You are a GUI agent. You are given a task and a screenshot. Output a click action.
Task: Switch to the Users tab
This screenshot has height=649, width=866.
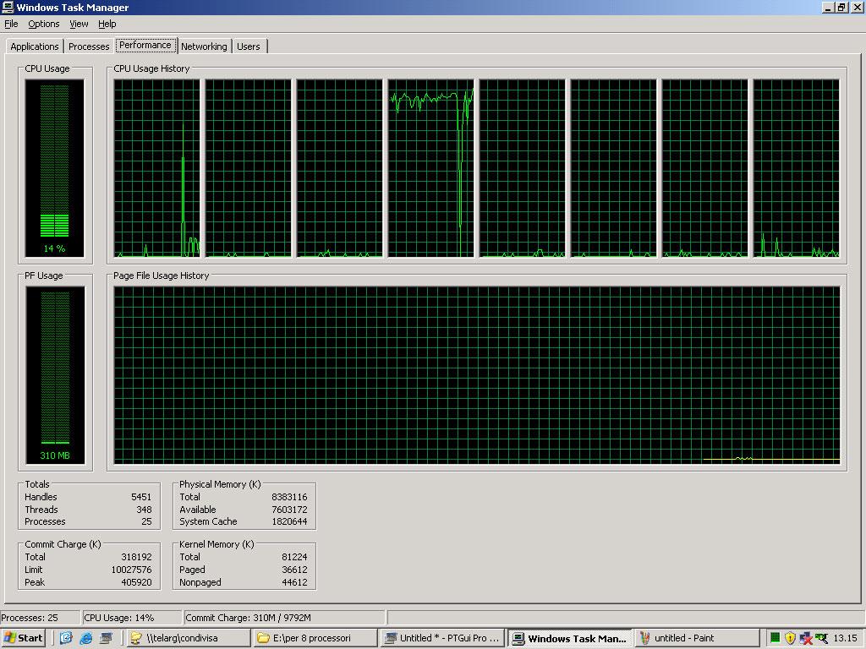click(249, 46)
